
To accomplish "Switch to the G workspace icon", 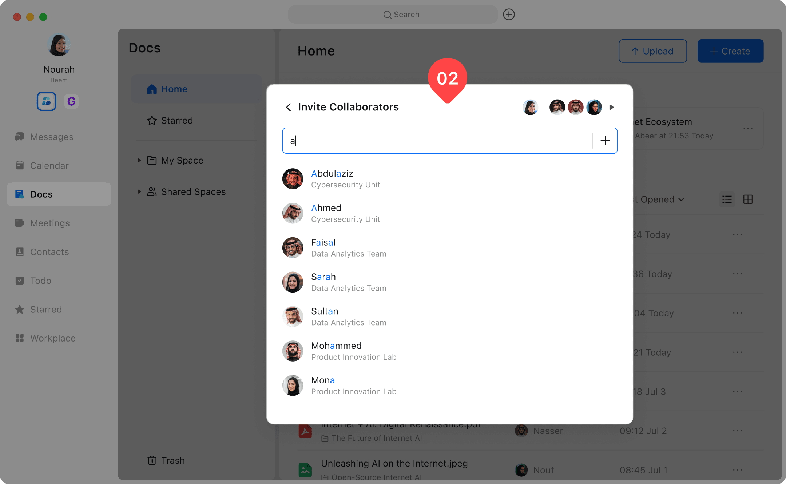I will (71, 101).
